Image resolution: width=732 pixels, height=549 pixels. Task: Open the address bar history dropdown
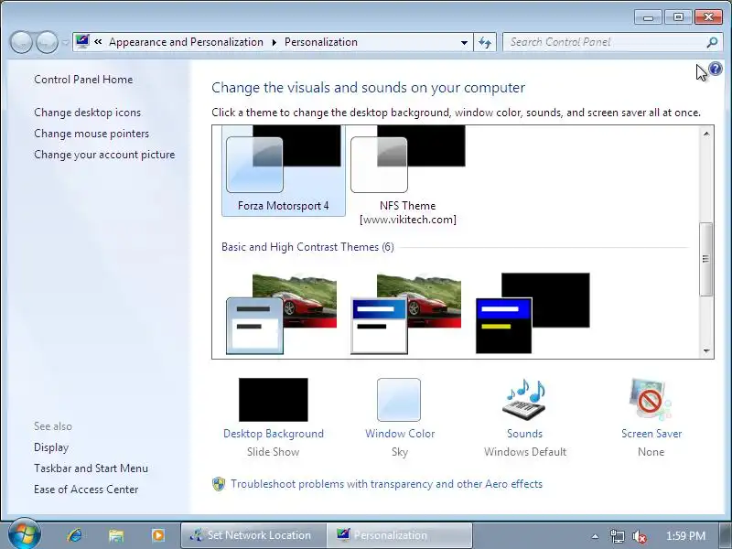[464, 42]
